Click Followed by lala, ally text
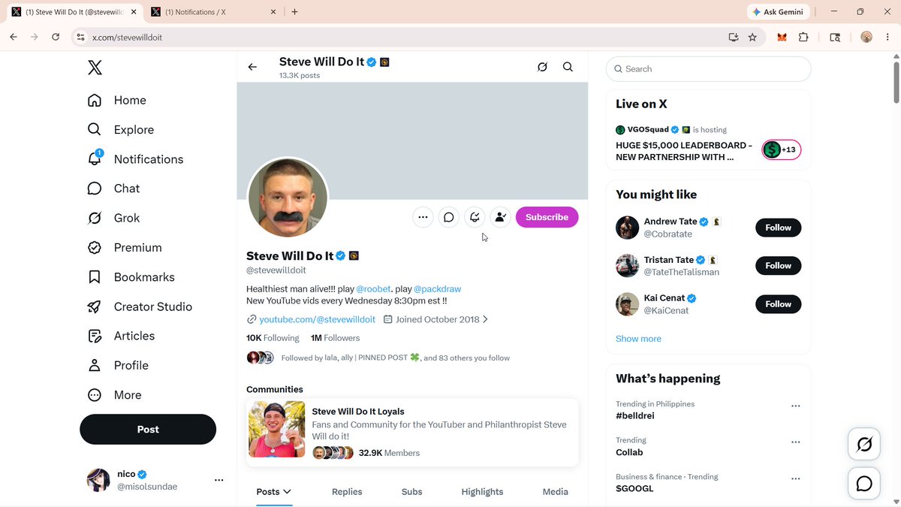The image size is (901, 507). click(396, 358)
